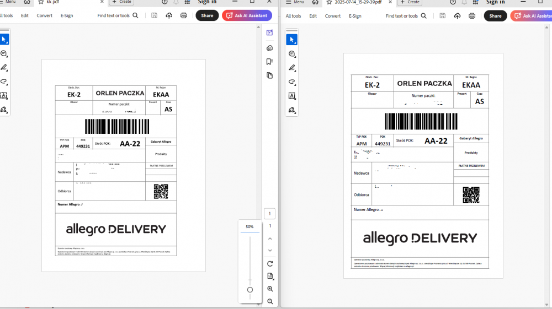Image resolution: width=552 pixels, height=309 pixels.
Task: Open the page thumbnails panel in right rail
Action: 270,75
